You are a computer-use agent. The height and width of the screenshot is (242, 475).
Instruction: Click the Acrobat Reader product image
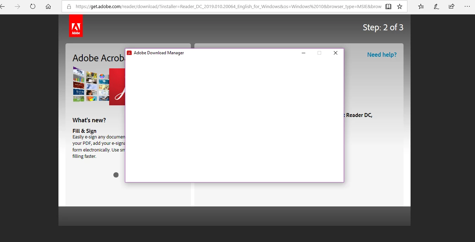pyautogui.click(x=99, y=86)
